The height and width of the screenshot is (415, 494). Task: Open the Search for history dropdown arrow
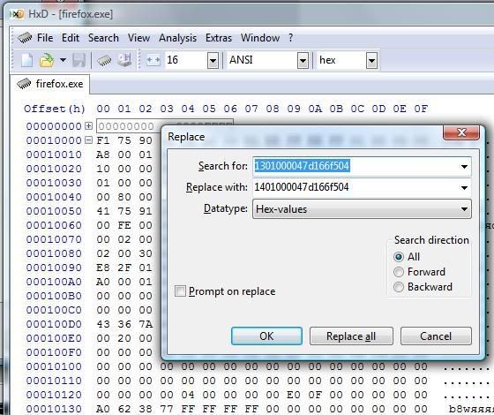[464, 166]
